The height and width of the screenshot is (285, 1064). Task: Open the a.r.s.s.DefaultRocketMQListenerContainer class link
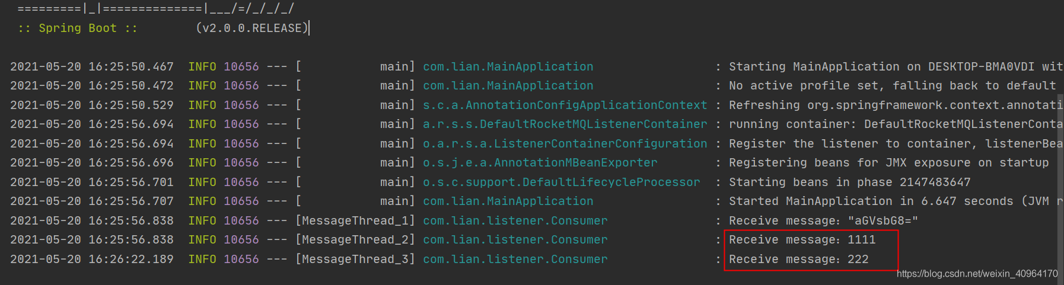pyautogui.click(x=565, y=124)
